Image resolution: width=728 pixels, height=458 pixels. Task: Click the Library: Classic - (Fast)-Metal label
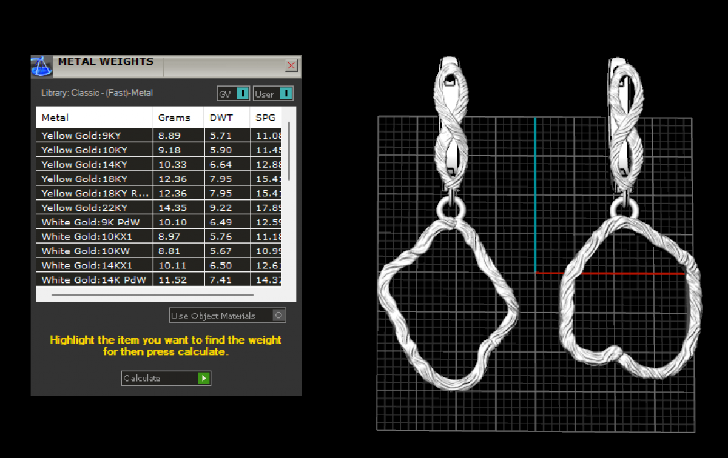tap(97, 93)
